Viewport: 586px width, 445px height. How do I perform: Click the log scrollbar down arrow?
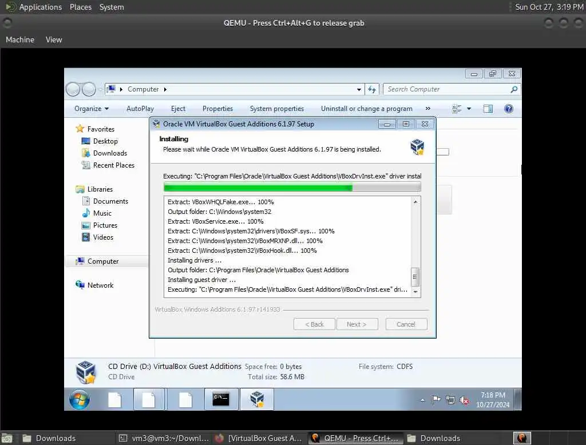coord(415,292)
